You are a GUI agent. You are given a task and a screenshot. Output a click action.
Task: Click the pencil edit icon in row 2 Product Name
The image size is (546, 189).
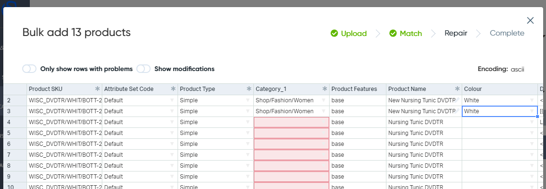click(457, 100)
